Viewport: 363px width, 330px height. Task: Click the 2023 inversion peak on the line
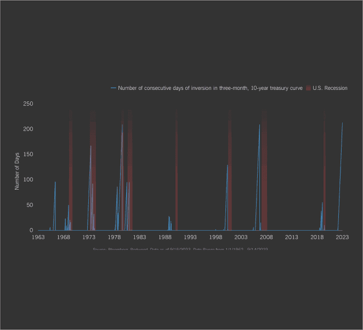tap(342, 123)
